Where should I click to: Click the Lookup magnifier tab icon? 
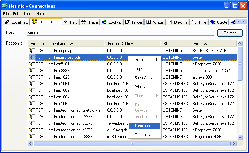104,22
